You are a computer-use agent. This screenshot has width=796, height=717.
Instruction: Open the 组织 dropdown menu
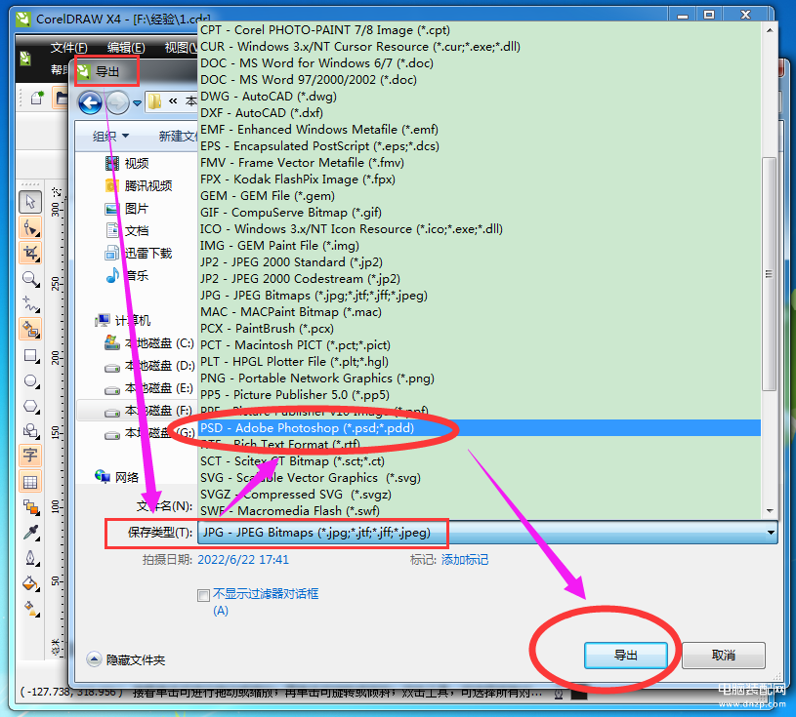coord(111,136)
